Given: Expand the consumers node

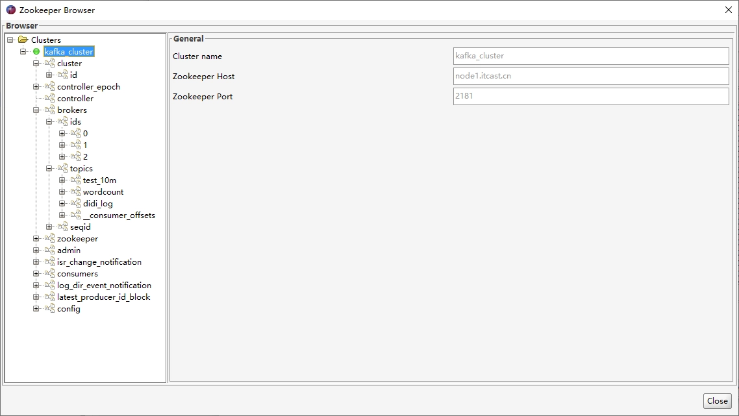Looking at the screenshot, I should tap(36, 274).
